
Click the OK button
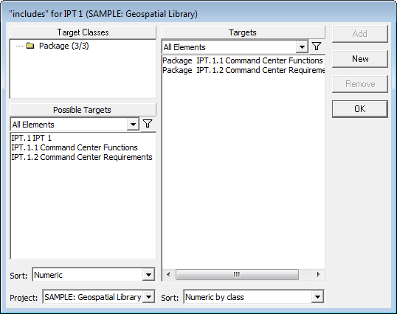coord(360,109)
